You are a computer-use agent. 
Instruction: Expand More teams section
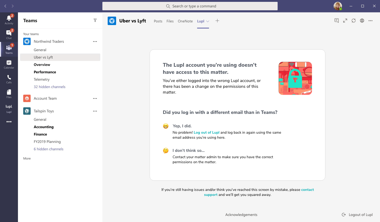27,158
